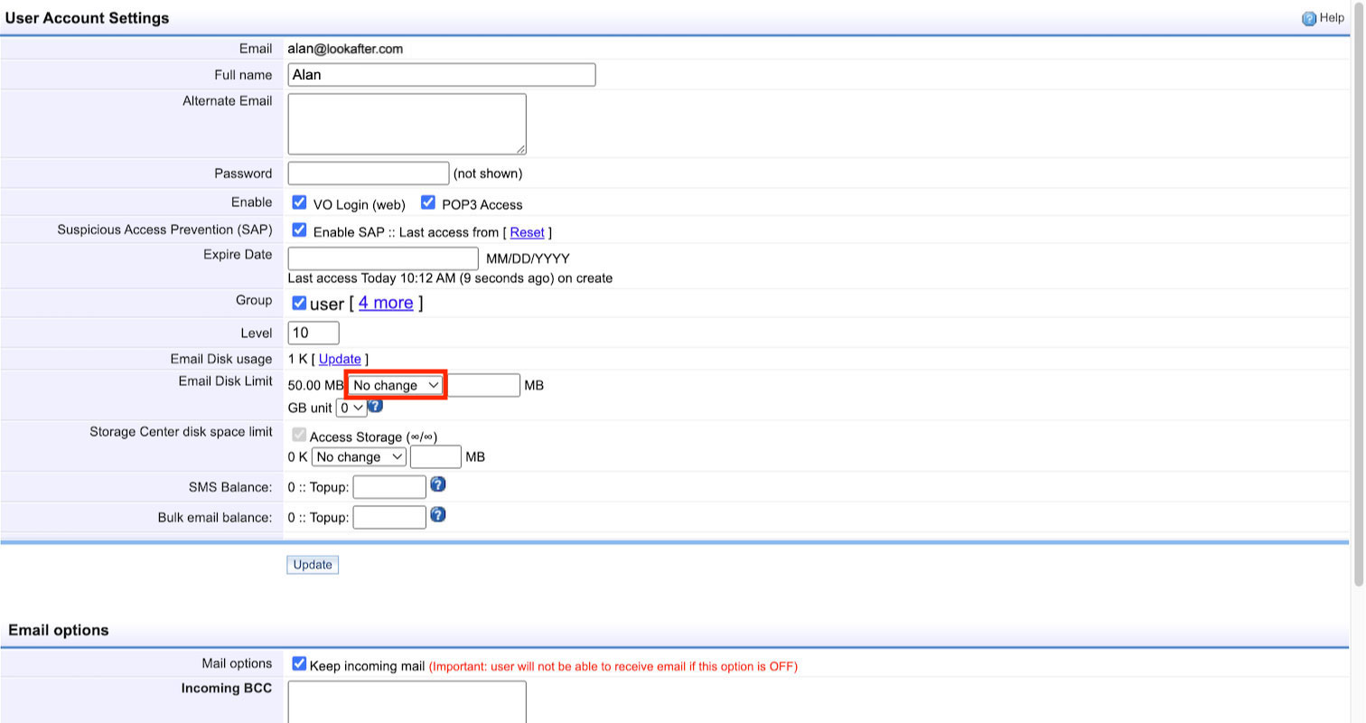
Task: Open the GB unit dropdown
Action: [x=351, y=408]
